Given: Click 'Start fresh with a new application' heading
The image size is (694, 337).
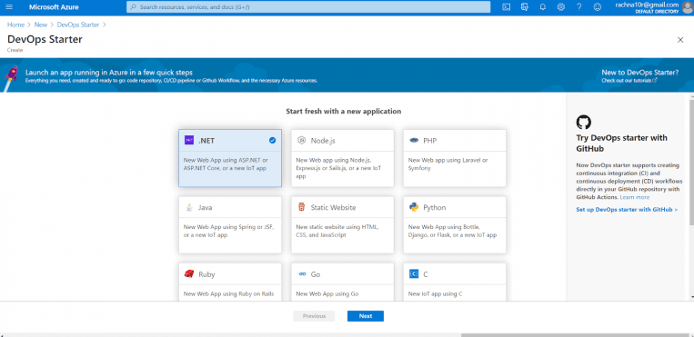Looking at the screenshot, I should 344,112.
